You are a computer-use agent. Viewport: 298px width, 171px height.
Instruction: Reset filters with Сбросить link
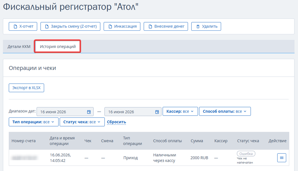click(x=116, y=122)
